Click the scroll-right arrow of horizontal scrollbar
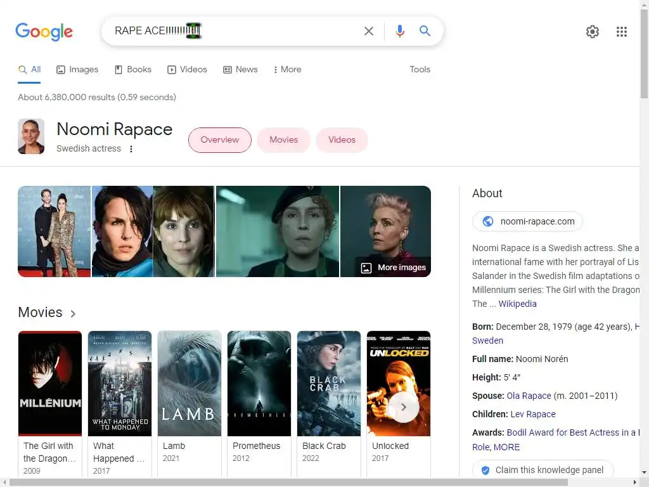The width and height of the screenshot is (649, 487). coord(635,483)
